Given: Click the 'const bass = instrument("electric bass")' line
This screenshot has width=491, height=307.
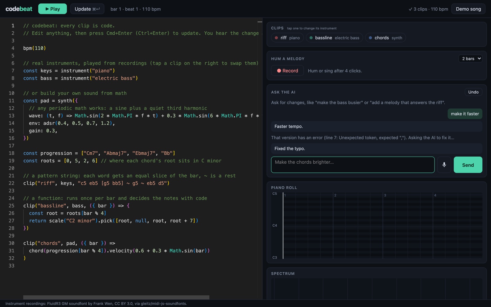Looking at the screenshot, I should coord(81,78).
